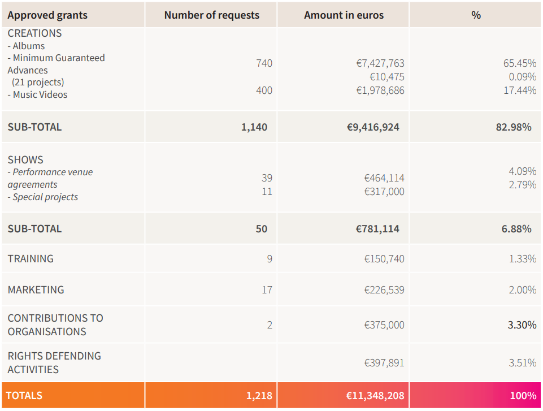Select the grand total €11,348,208
Viewport: 543px width, 411px height.
coord(375,396)
